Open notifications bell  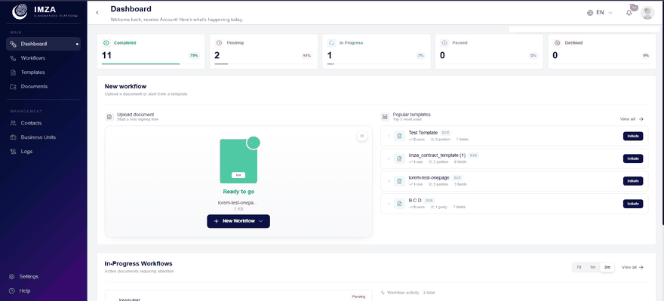[x=629, y=13]
